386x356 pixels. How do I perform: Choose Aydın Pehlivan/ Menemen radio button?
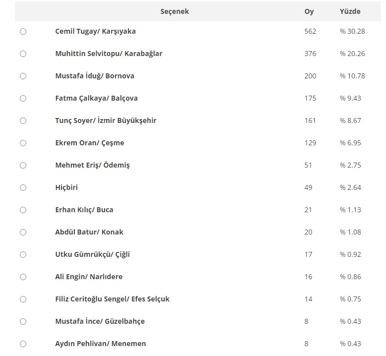click(23, 344)
